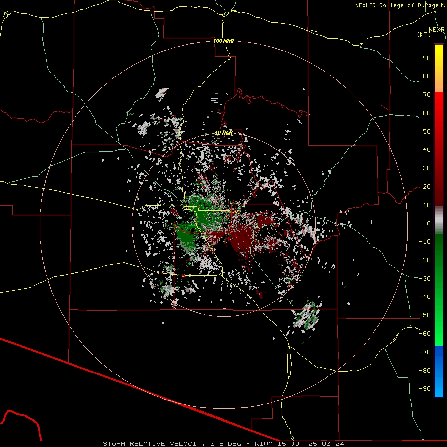Click the blue bottom segment of color bar

click(x=439, y=372)
